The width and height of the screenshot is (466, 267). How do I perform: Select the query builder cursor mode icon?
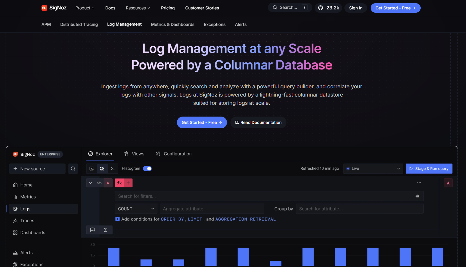tap(92, 169)
